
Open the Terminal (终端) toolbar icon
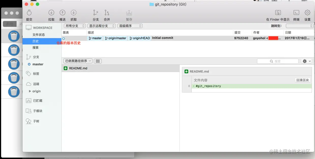pos(296,12)
